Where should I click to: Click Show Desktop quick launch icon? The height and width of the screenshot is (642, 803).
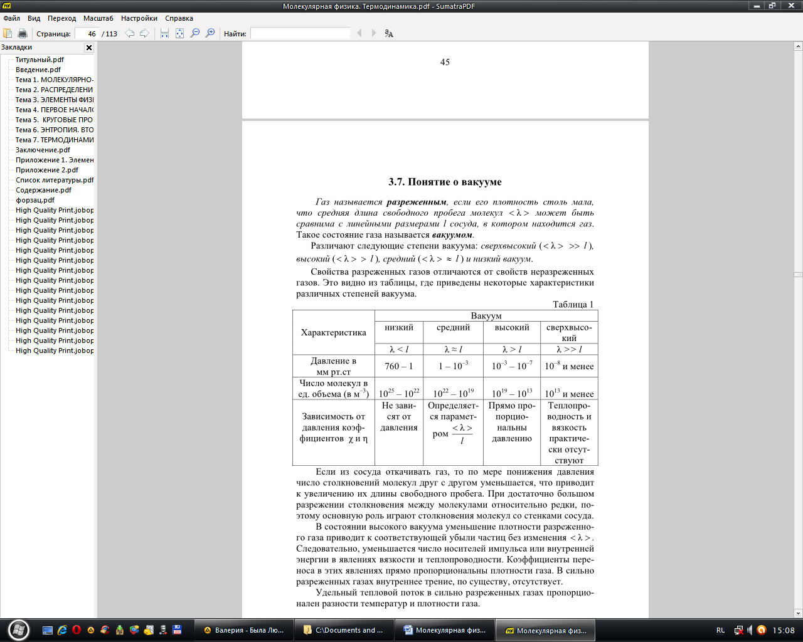point(48,630)
